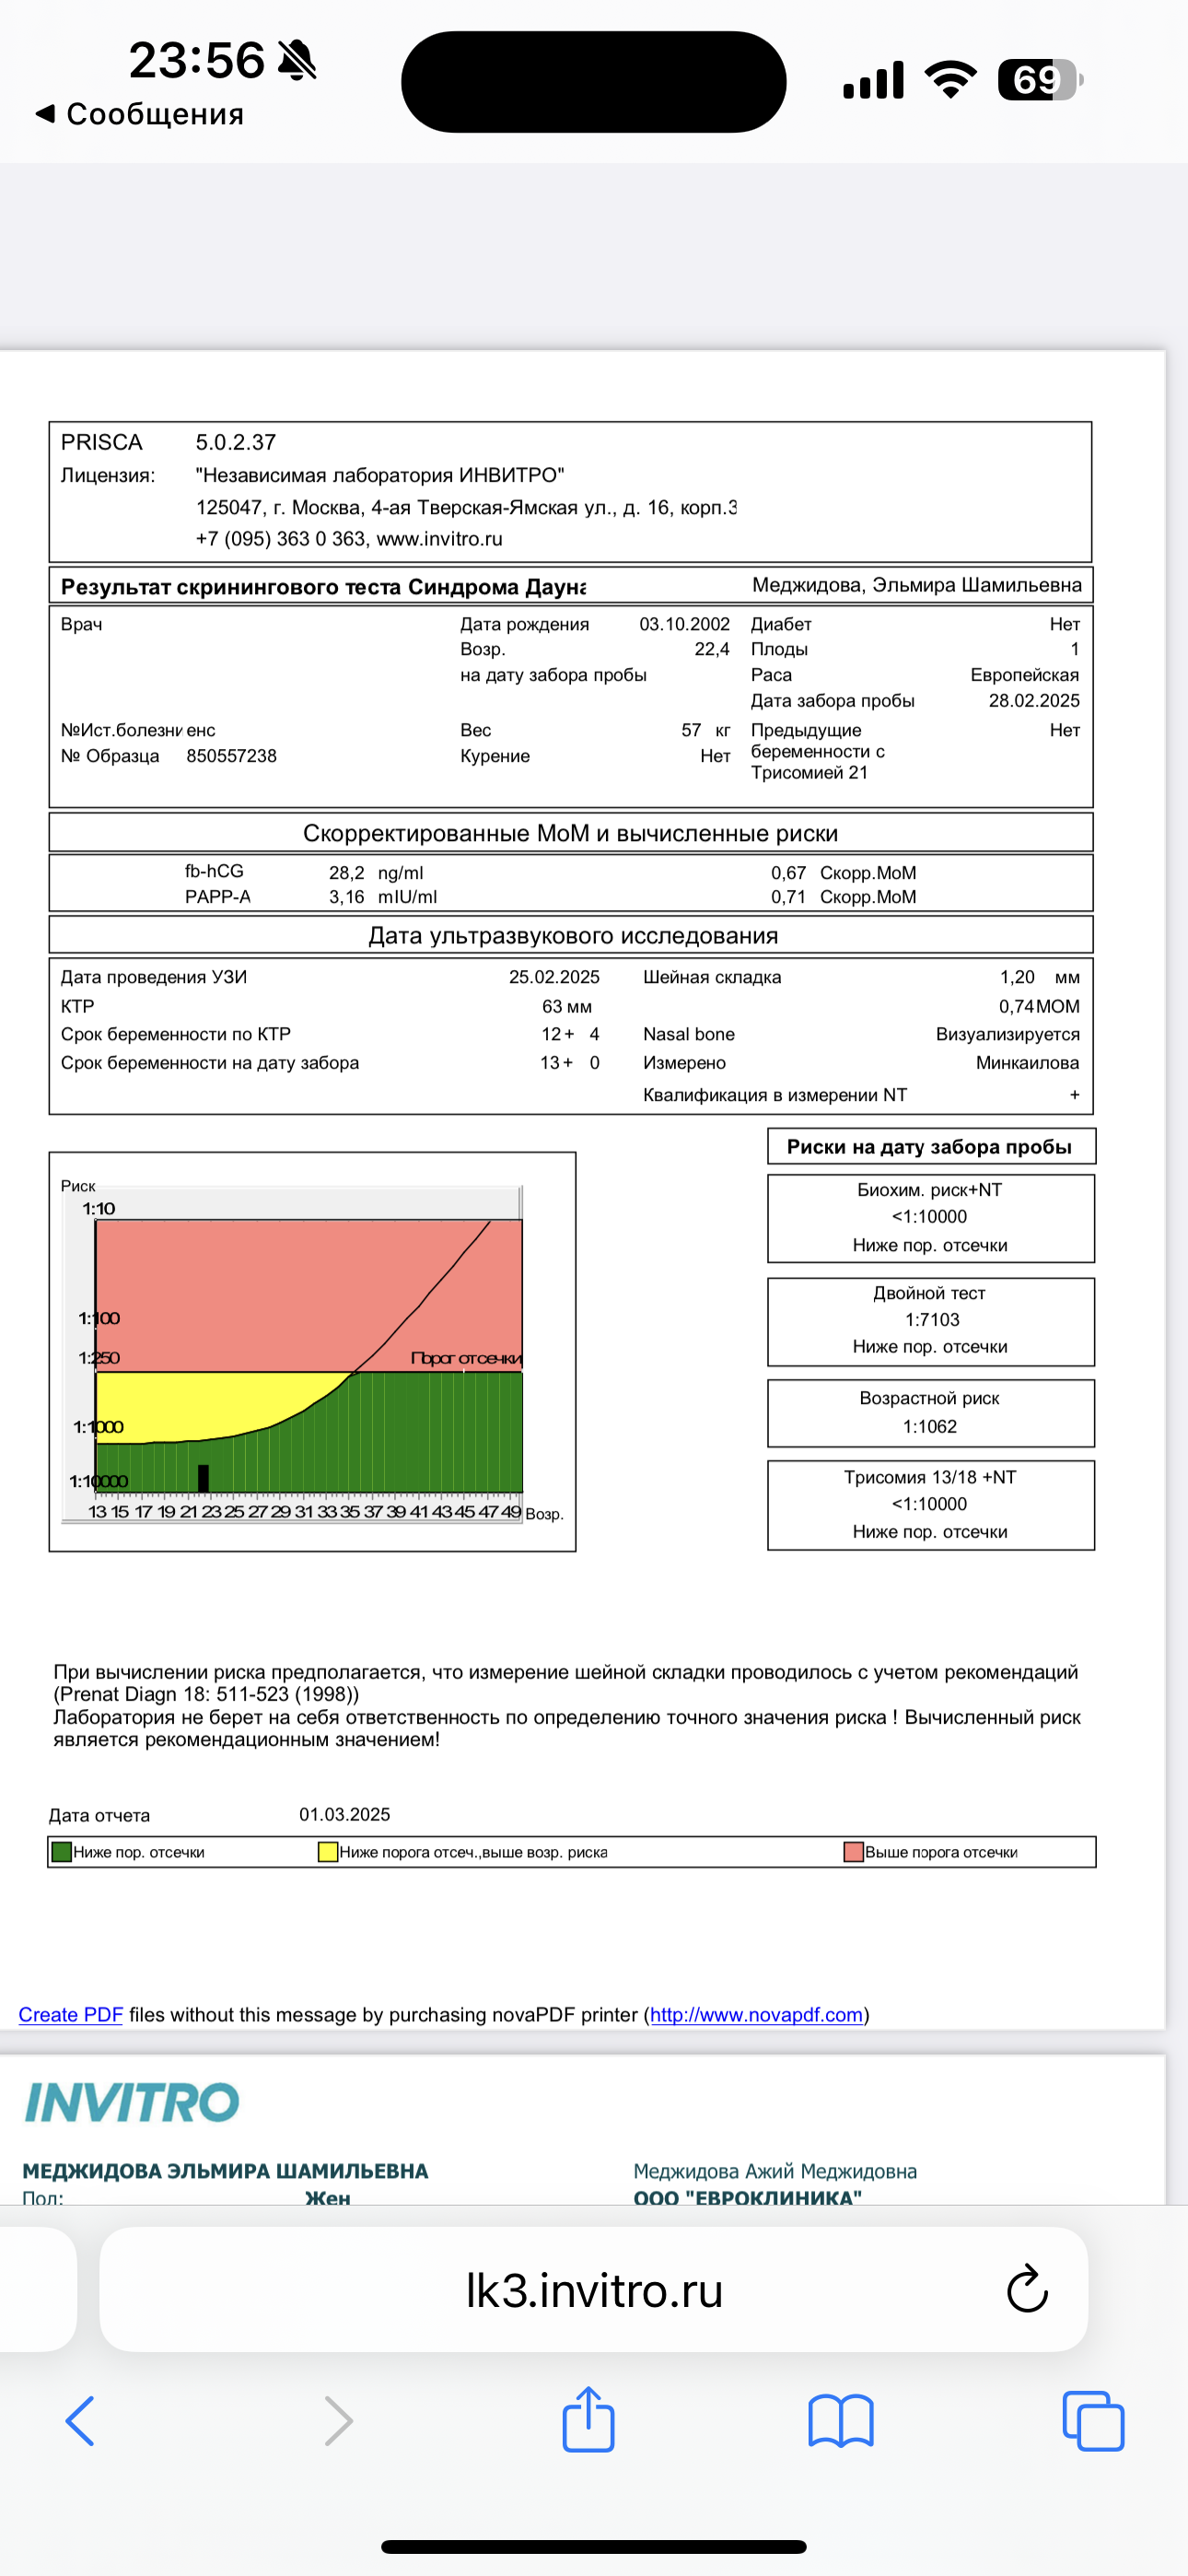Tap the black age marker on risk chart
This screenshot has width=1188, height=2576.
(203, 1477)
